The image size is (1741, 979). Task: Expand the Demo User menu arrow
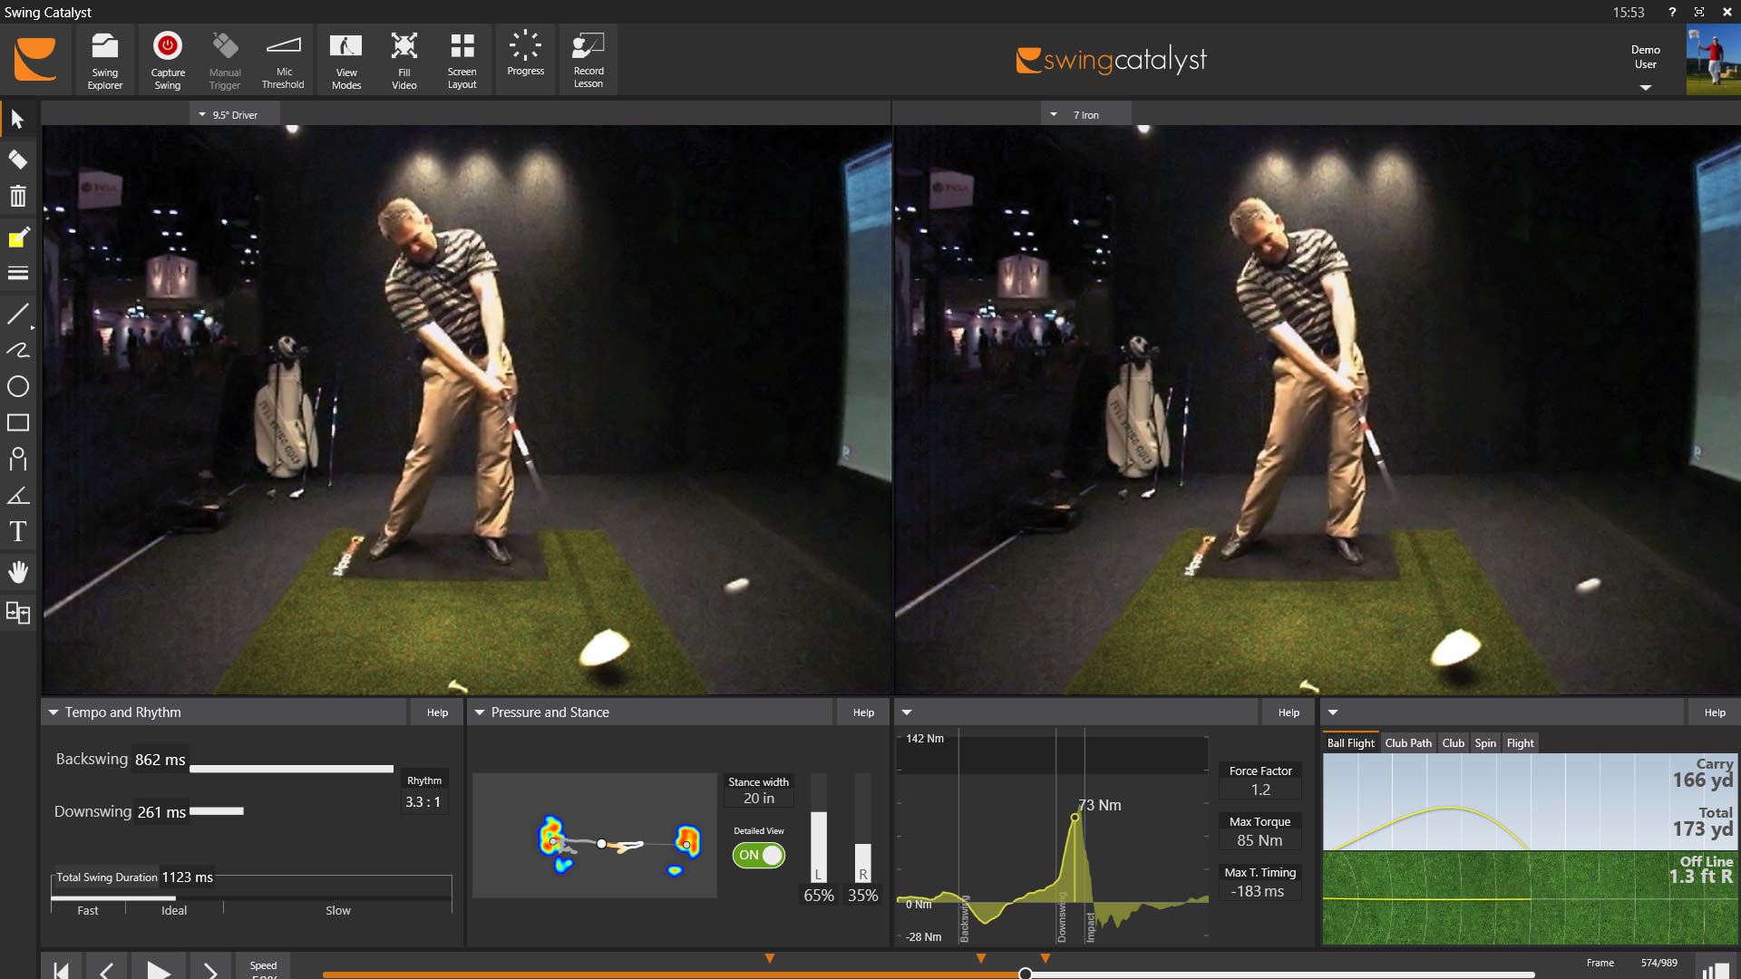pos(1645,88)
